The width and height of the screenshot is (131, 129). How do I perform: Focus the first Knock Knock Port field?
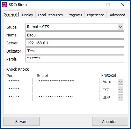pos(20,81)
